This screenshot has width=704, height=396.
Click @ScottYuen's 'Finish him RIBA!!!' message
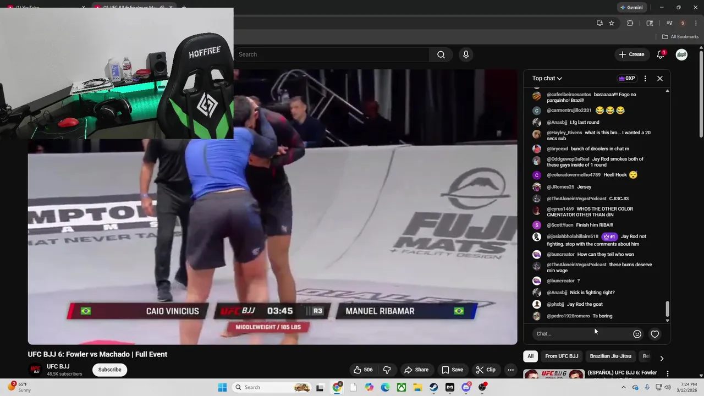pyautogui.click(x=595, y=225)
